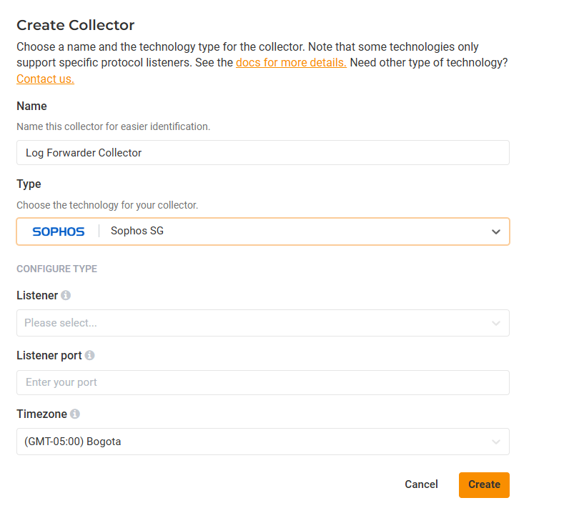Viewport: 564px width, 513px height.
Task: Expand the Timezone dropdown chevron arrow
Action: [496, 442]
